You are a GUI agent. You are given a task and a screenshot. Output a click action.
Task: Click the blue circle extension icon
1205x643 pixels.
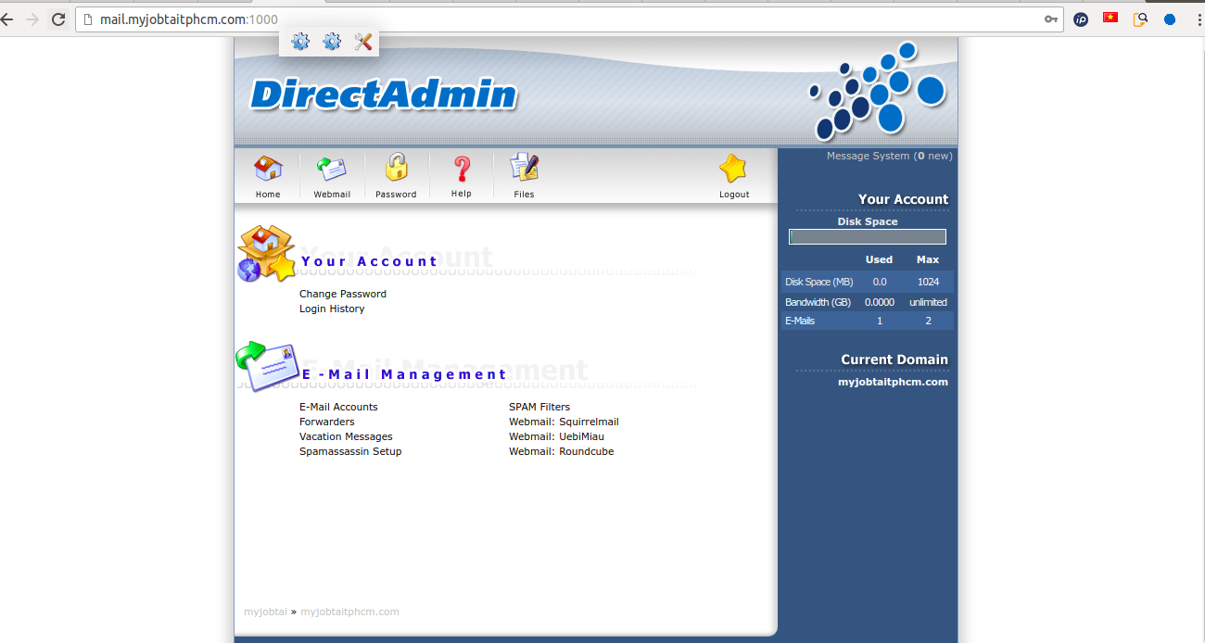pyautogui.click(x=1170, y=19)
